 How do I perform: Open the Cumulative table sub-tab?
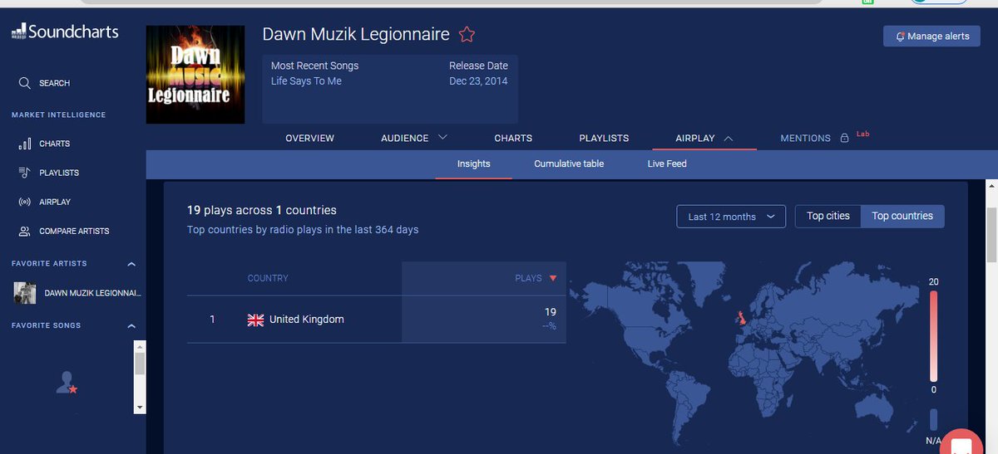coord(569,164)
